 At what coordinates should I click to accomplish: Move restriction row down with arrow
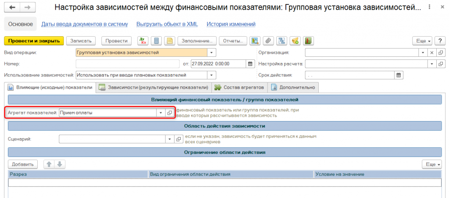(x=59, y=164)
